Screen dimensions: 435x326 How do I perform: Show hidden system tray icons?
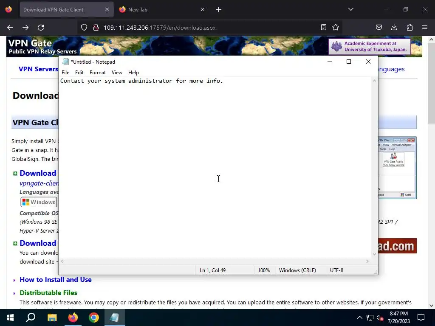[359, 318]
